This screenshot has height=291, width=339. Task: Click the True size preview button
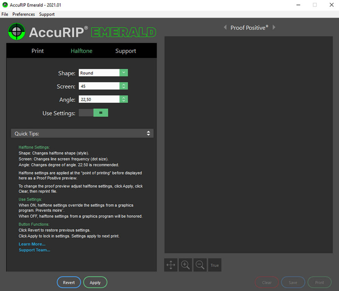[215, 265]
